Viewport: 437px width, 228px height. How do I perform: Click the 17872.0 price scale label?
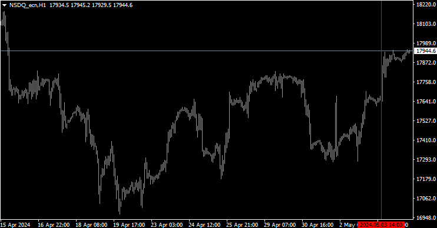point(426,62)
